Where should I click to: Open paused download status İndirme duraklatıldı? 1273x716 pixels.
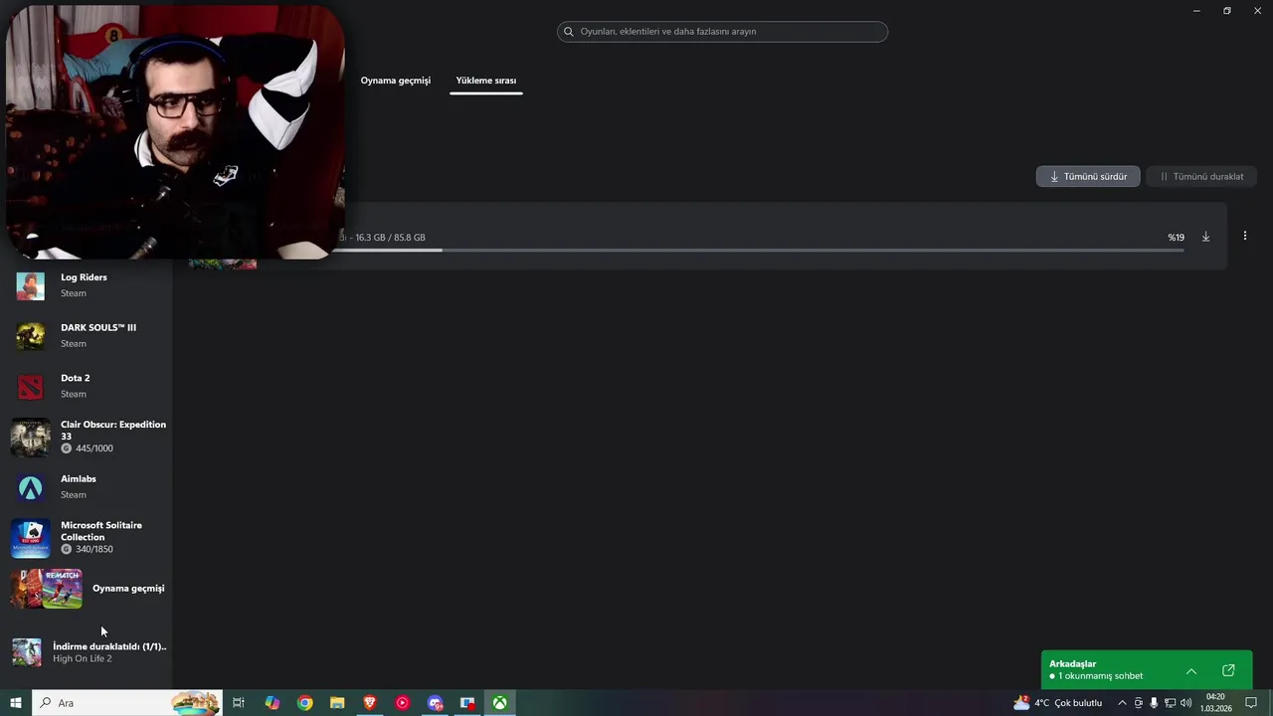[x=109, y=646]
